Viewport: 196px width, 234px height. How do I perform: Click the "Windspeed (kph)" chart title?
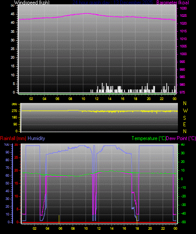31,3
